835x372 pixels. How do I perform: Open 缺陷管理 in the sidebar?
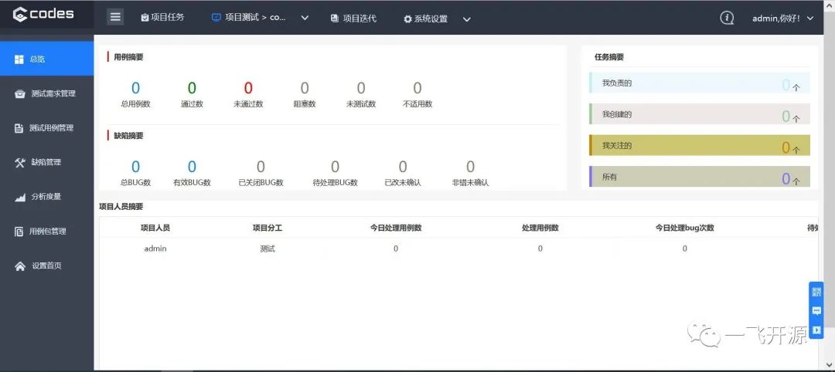(47, 162)
